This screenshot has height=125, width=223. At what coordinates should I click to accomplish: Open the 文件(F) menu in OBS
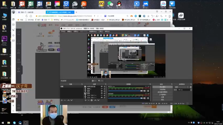63,31
